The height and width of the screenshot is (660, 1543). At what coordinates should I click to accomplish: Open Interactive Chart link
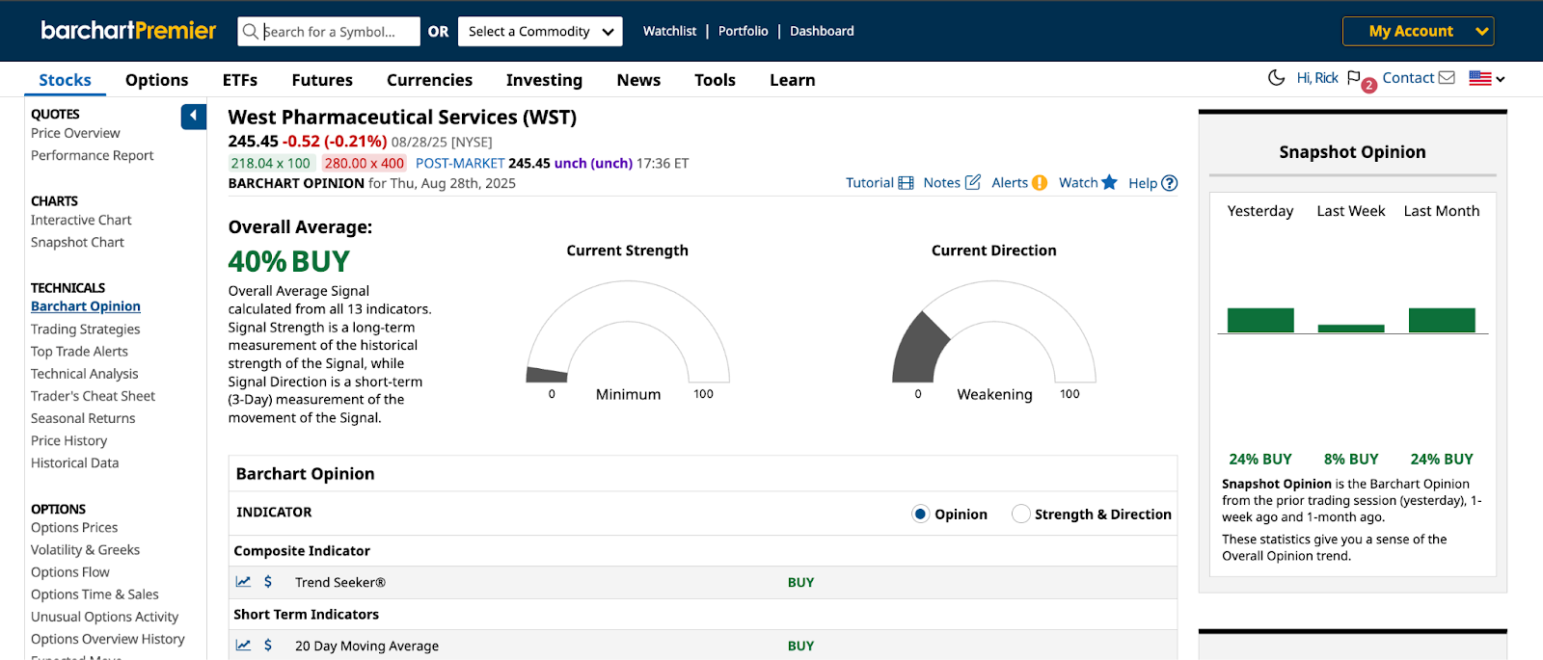click(81, 220)
